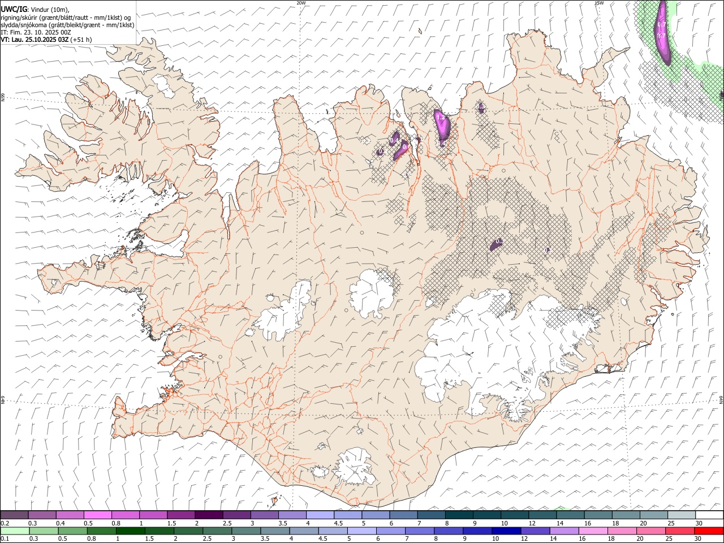Viewport: 724px width, 543px height.
Task: Click the '20W' longitude label
Action: pyautogui.click(x=301, y=3)
